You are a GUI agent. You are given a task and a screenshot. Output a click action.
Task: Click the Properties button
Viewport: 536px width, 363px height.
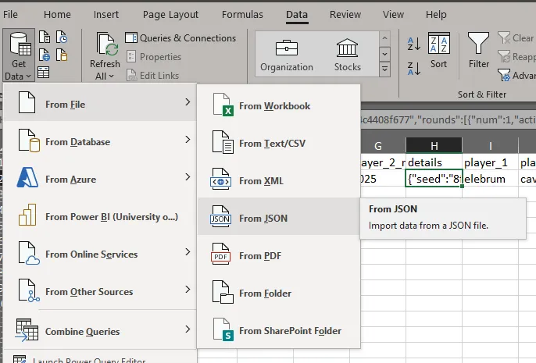154,57
